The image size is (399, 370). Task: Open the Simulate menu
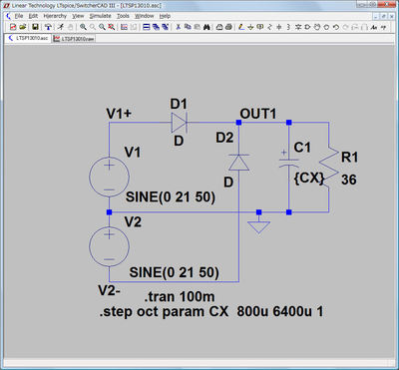(x=100, y=16)
